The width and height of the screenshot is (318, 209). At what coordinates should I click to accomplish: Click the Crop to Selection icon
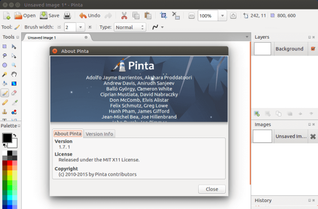(x=163, y=15)
